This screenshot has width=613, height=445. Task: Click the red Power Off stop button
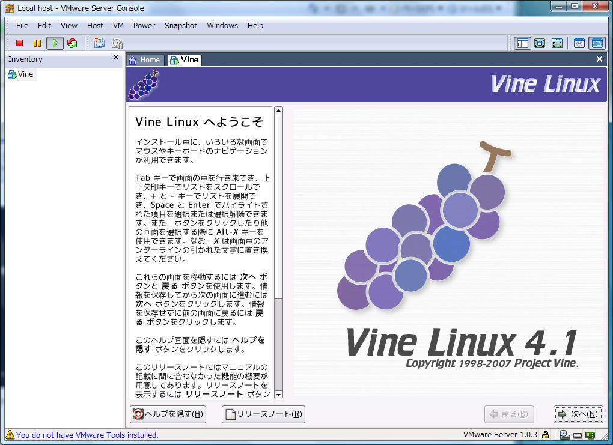(x=19, y=43)
